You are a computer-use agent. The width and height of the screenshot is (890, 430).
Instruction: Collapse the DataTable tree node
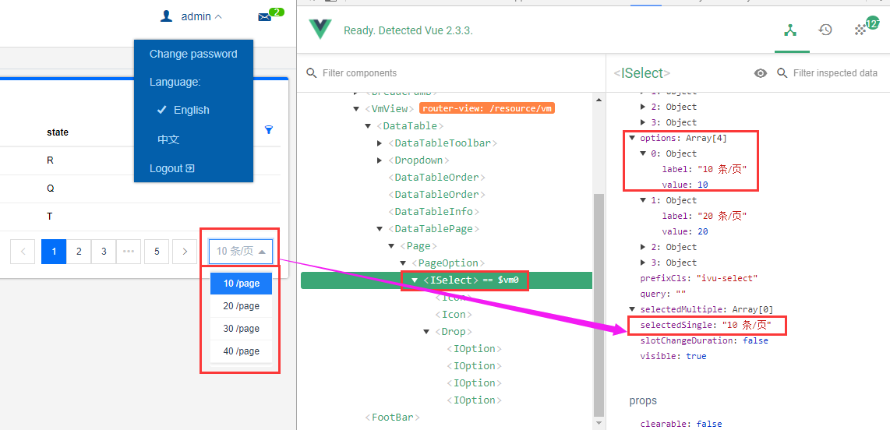[x=368, y=126]
